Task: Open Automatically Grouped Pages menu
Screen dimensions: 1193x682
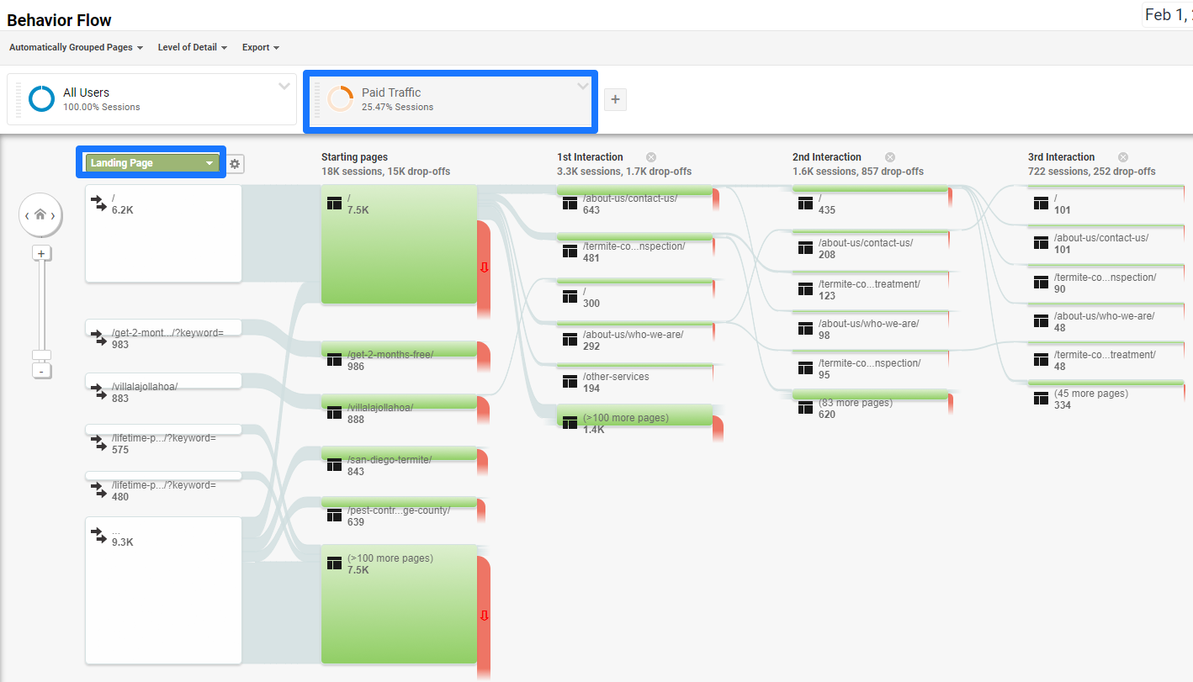Action: (x=76, y=48)
